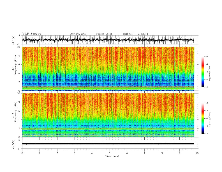This screenshot has height=172, width=222.
Task: Click the "-7" tick on the ch.1 colour bar
Action: click(x=207, y=87)
